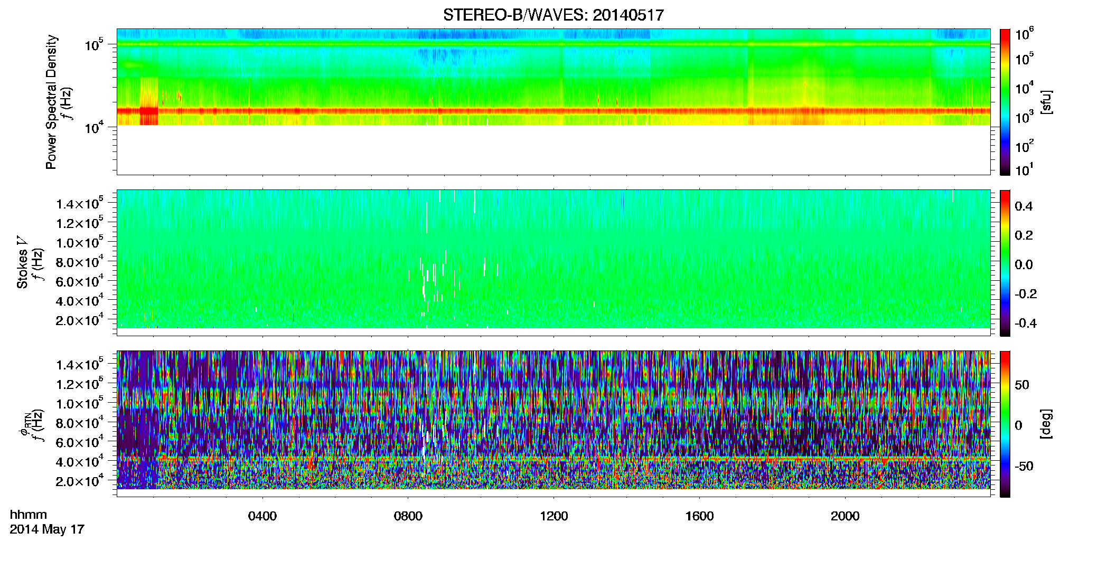Click the 50 tick on degrees color bar

click(x=1022, y=385)
